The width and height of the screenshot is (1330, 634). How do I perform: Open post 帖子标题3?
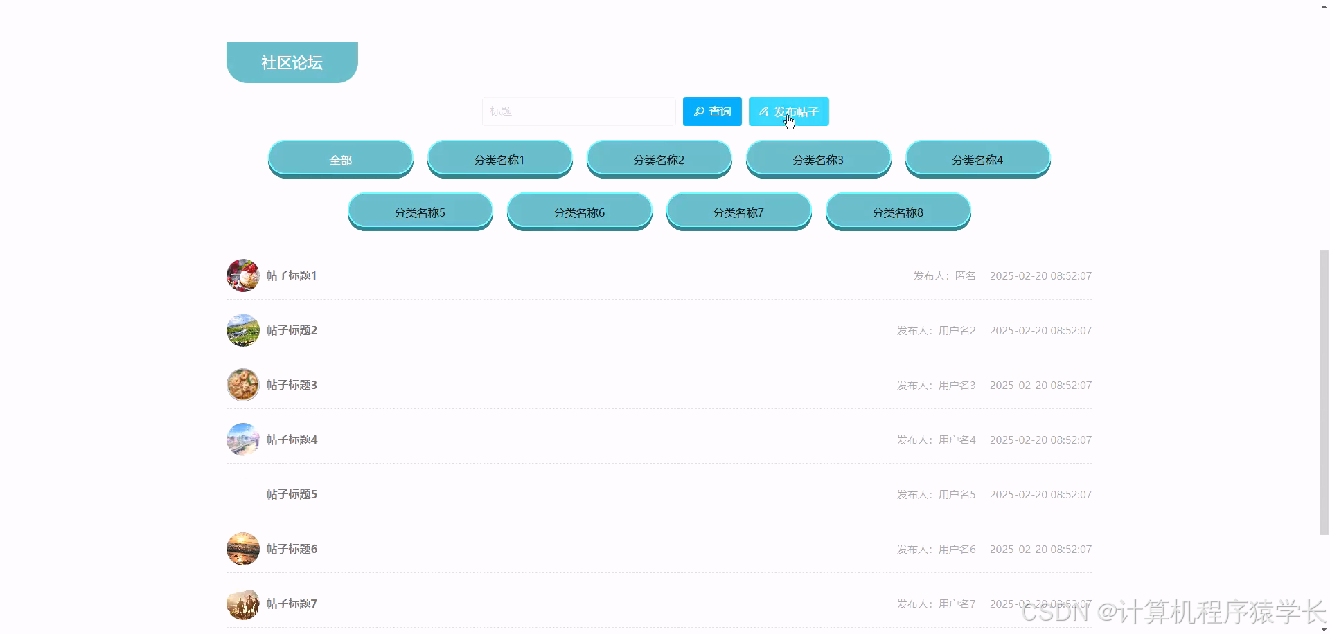click(292, 385)
